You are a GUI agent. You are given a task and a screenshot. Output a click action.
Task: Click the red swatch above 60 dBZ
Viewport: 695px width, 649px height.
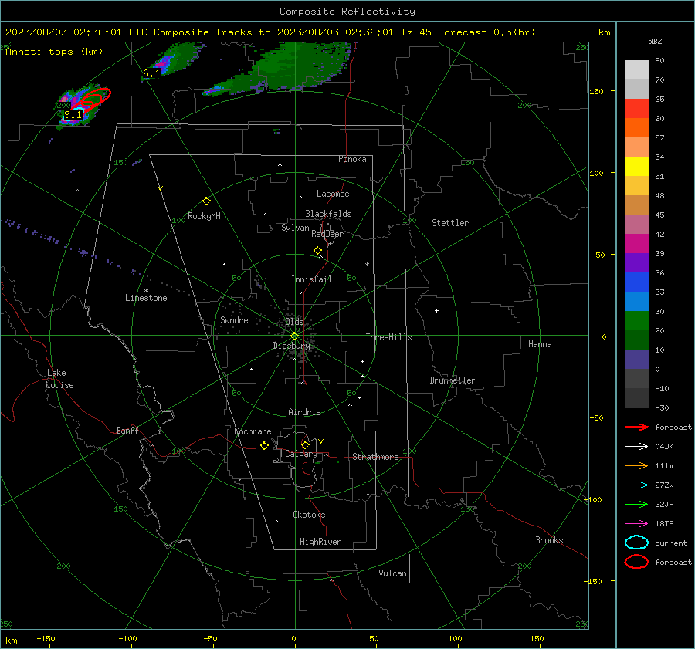tap(636, 109)
